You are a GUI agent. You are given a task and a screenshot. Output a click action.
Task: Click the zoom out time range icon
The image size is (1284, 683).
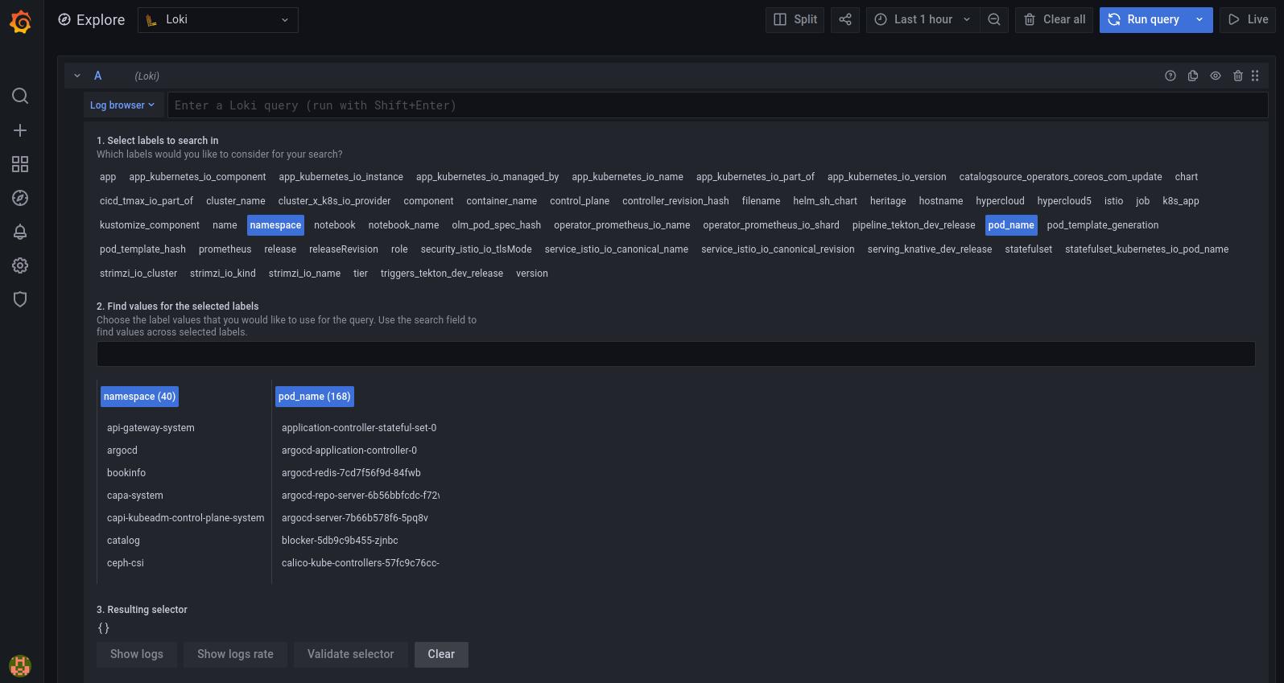pos(994,19)
